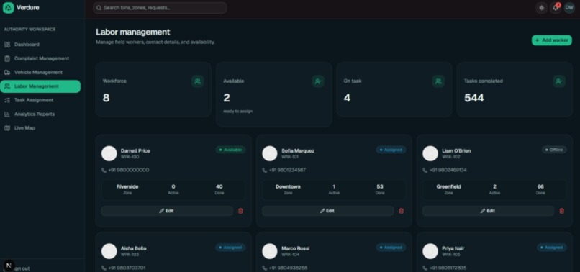Click Marco Rossi's avatar

(270, 251)
